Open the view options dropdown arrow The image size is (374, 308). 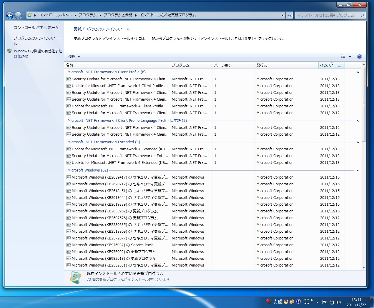pos(350,57)
